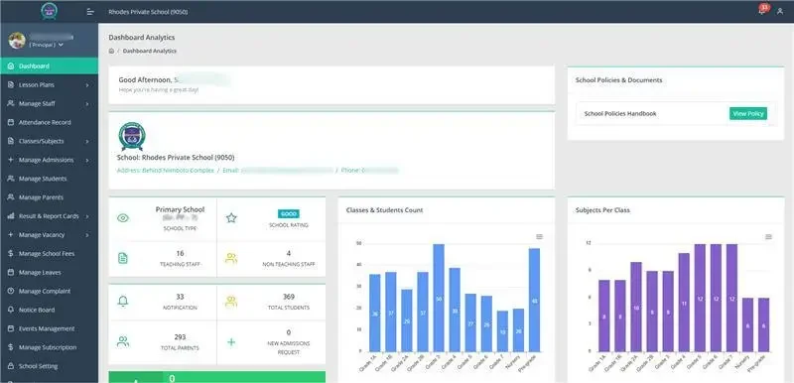Expand the Manage Admissions chevron
Viewport: 794px width, 383px height.
[87, 160]
